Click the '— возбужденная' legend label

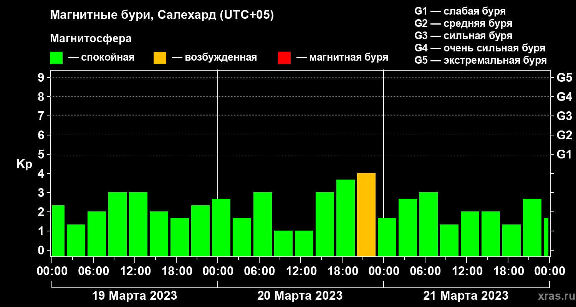(214, 58)
